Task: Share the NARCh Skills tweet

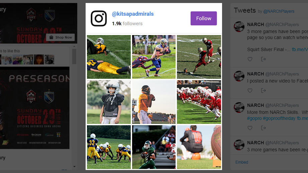Action: [264, 128]
